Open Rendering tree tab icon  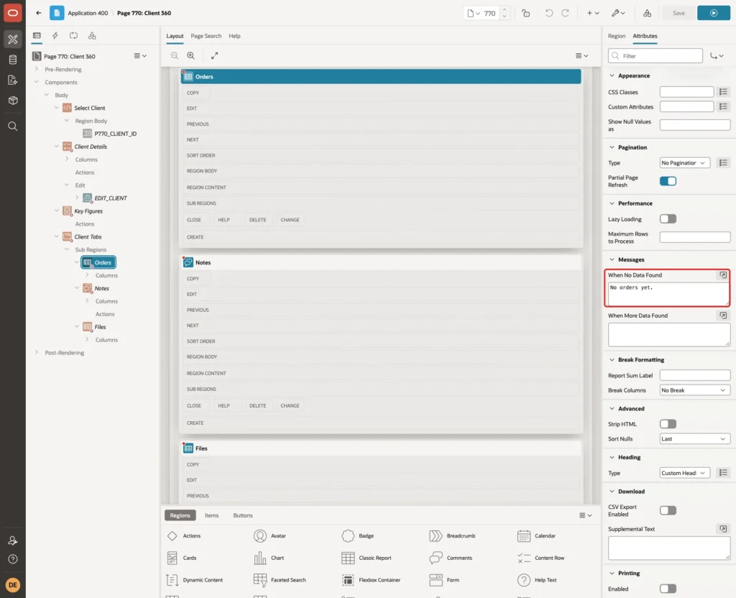[37, 36]
